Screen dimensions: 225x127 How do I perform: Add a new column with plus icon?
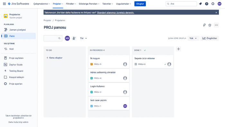click(x=178, y=49)
